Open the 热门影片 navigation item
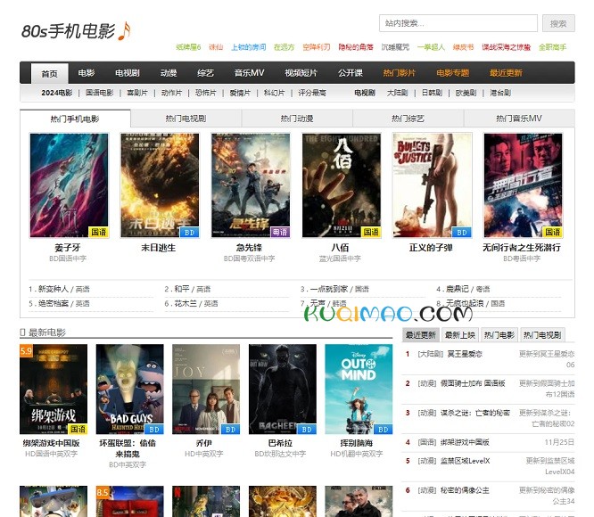This screenshot has width=594, height=517. 400,73
